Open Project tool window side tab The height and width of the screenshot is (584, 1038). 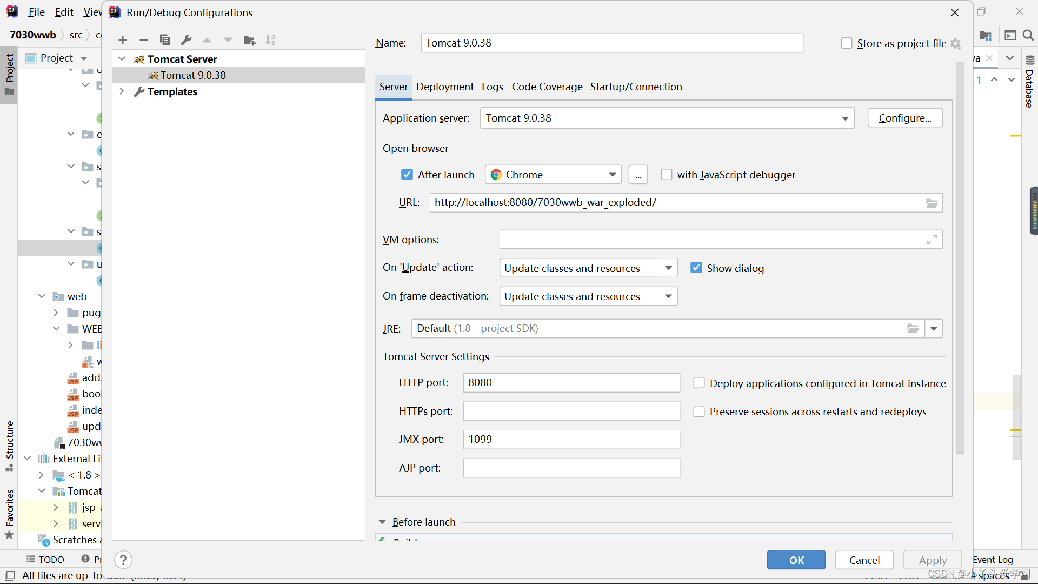[9, 74]
